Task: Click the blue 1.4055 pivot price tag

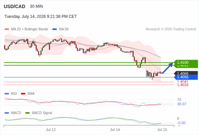Action: click(x=186, y=77)
